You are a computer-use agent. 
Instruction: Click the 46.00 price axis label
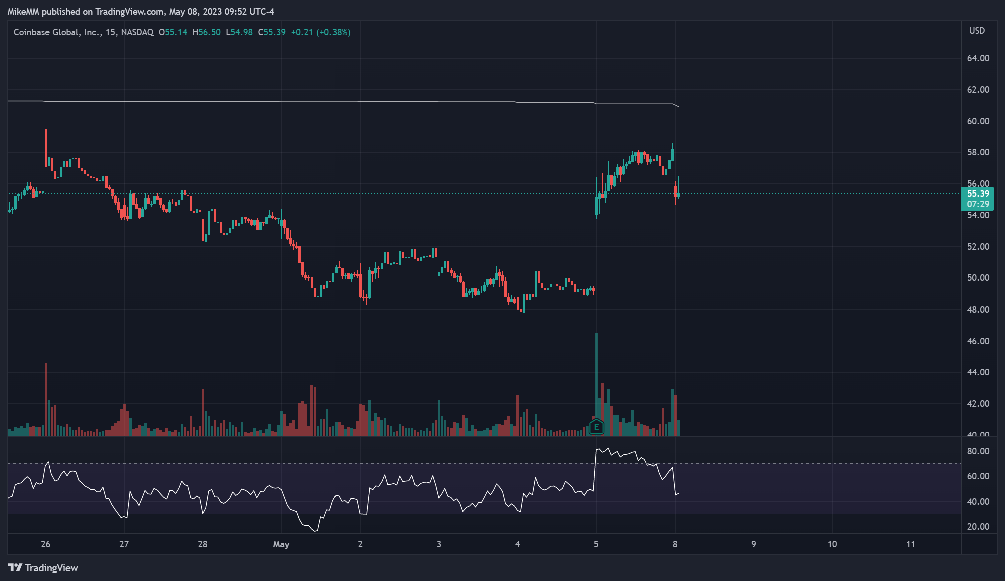(x=978, y=341)
